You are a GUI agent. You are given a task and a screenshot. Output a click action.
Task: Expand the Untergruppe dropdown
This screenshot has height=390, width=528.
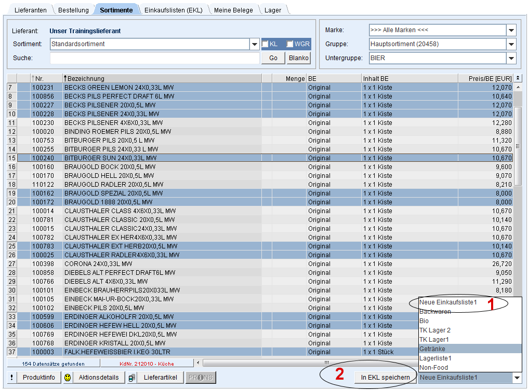[511, 59]
